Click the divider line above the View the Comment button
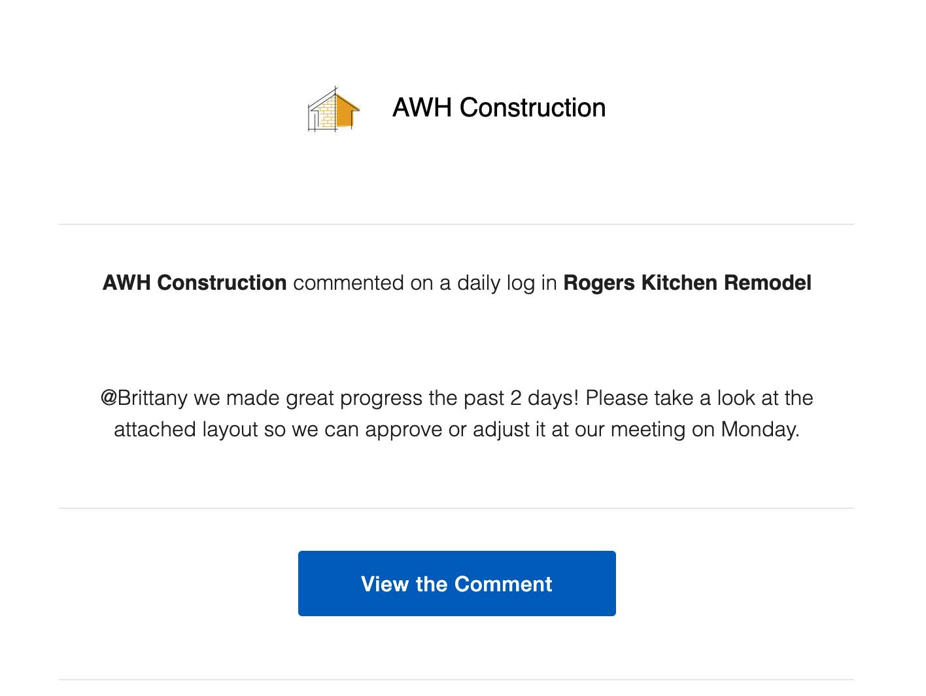The width and height of the screenshot is (926, 696). 456,508
